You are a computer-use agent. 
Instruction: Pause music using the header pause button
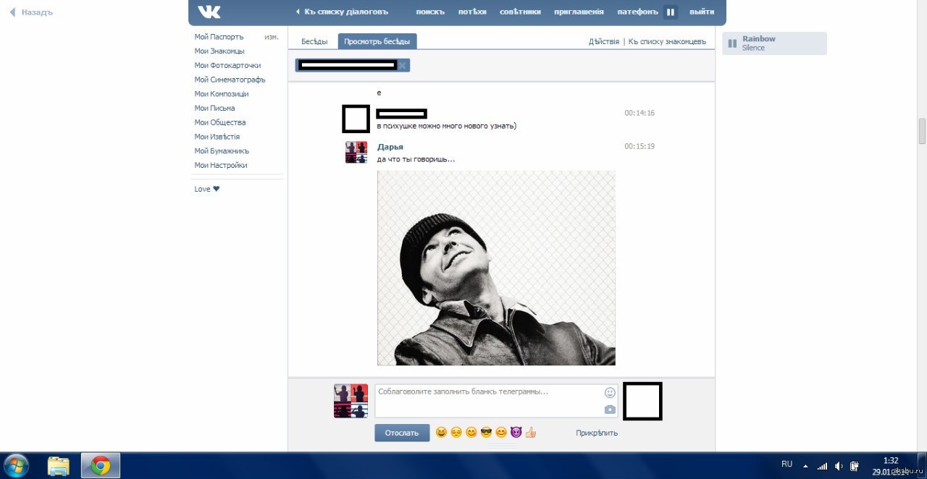(671, 12)
